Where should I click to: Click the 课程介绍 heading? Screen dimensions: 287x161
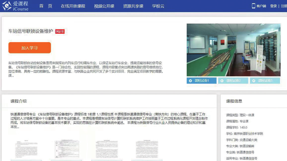(18, 101)
